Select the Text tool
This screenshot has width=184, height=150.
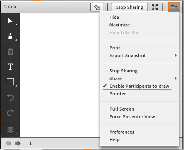pyautogui.click(x=10, y=67)
